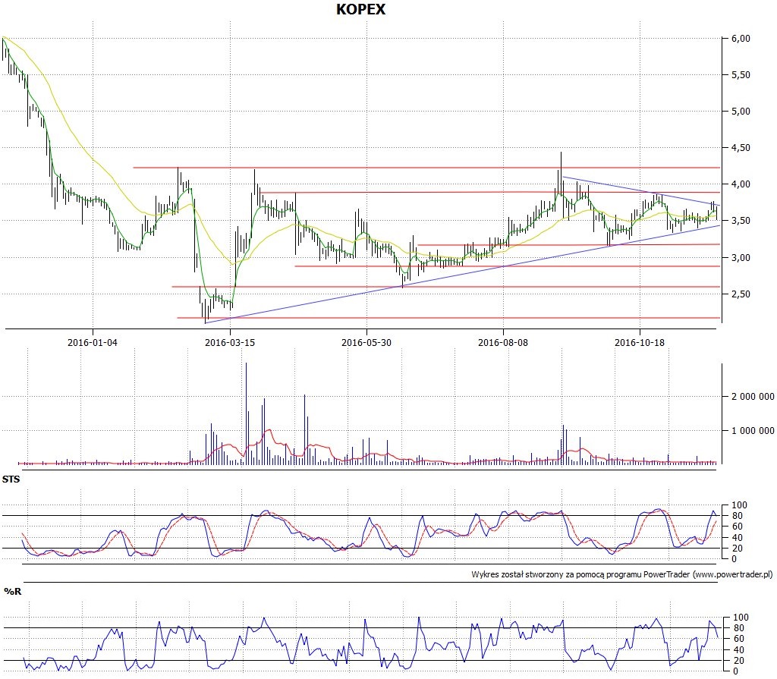Click the 3,00 price axis label
The height and width of the screenshot is (679, 777).
click(x=741, y=258)
